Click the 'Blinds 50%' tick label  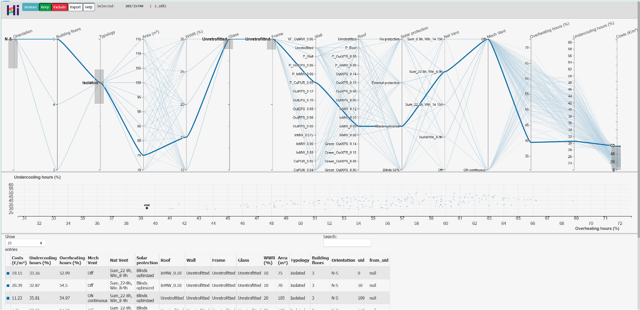(x=391, y=170)
